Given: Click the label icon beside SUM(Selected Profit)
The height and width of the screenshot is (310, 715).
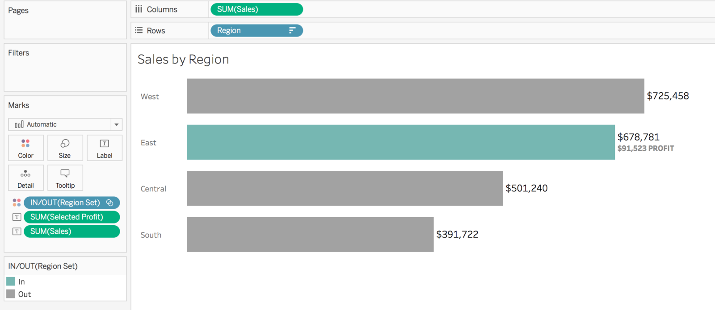Looking at the screenshot, I should (x=17, y=217).
